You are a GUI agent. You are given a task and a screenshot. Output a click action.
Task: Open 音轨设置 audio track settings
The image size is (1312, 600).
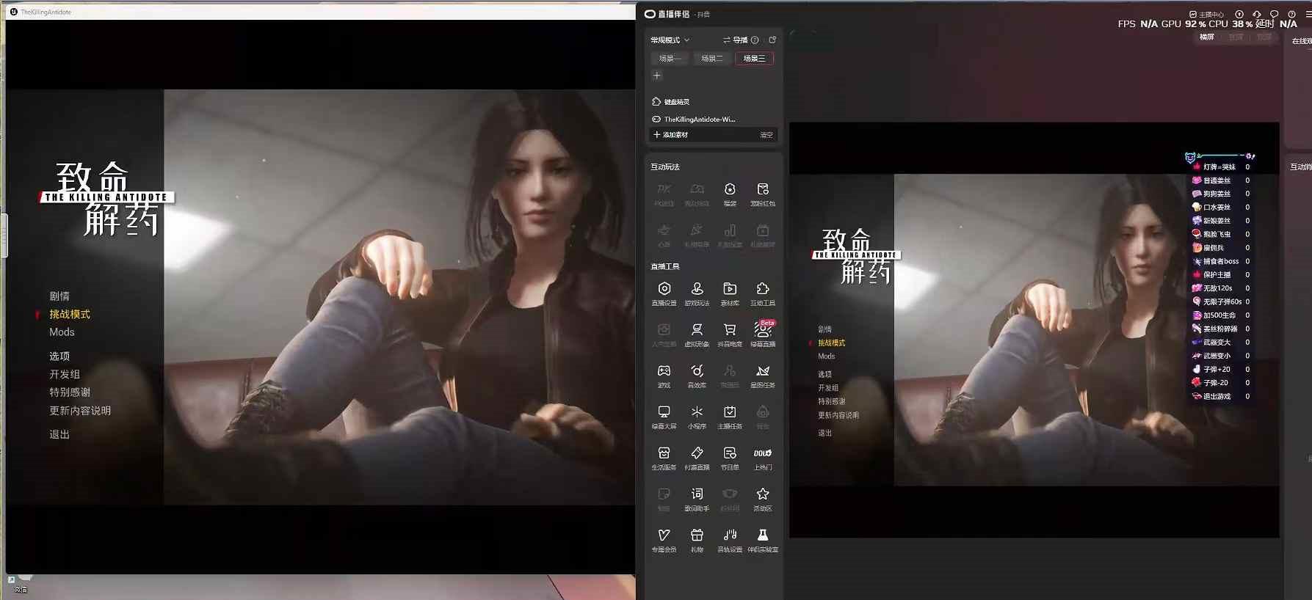730,540
